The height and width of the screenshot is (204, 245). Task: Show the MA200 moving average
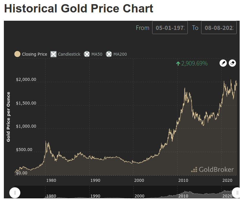tap(117, 54)
